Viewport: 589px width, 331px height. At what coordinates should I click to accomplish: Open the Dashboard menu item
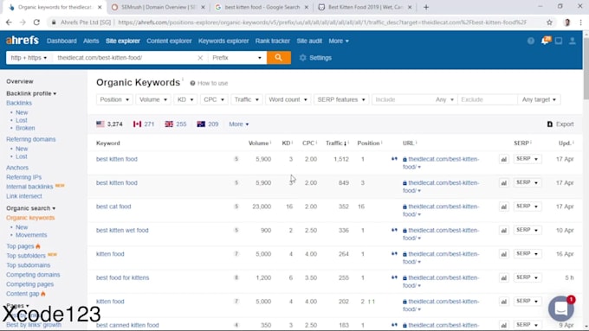[x=61, y=41]
